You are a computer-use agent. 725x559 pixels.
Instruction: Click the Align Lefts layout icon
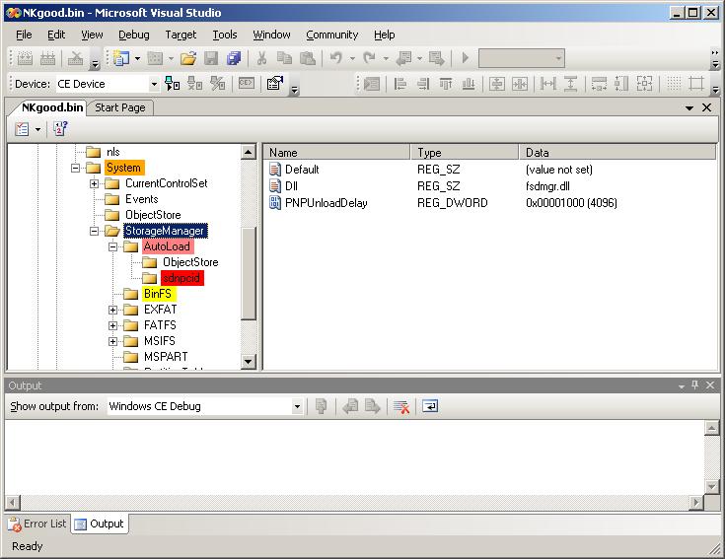tap(399, 84)
